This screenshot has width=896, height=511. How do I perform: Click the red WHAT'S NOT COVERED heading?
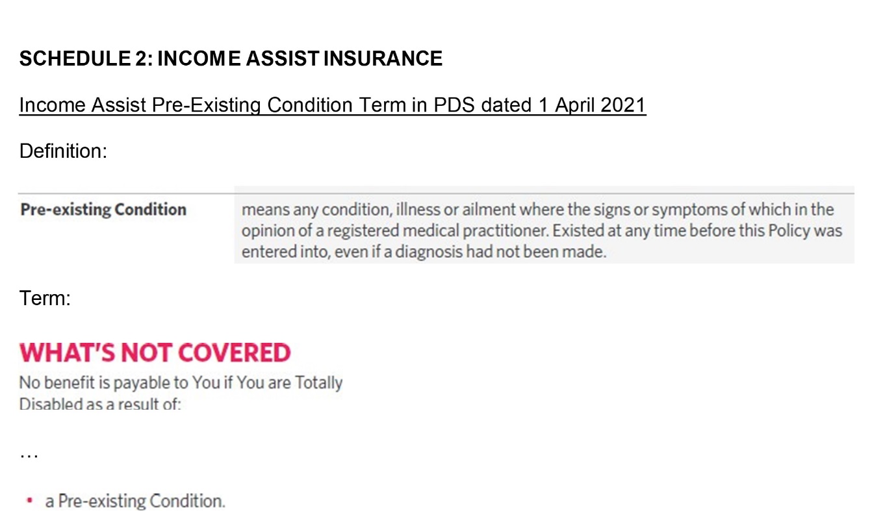(x=155, y=353)
